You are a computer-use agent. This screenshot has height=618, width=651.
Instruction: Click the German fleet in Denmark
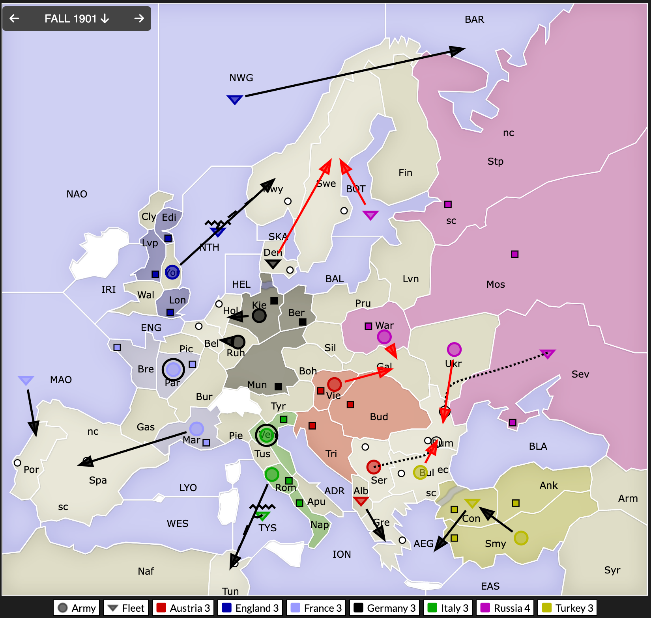[273, 264]
